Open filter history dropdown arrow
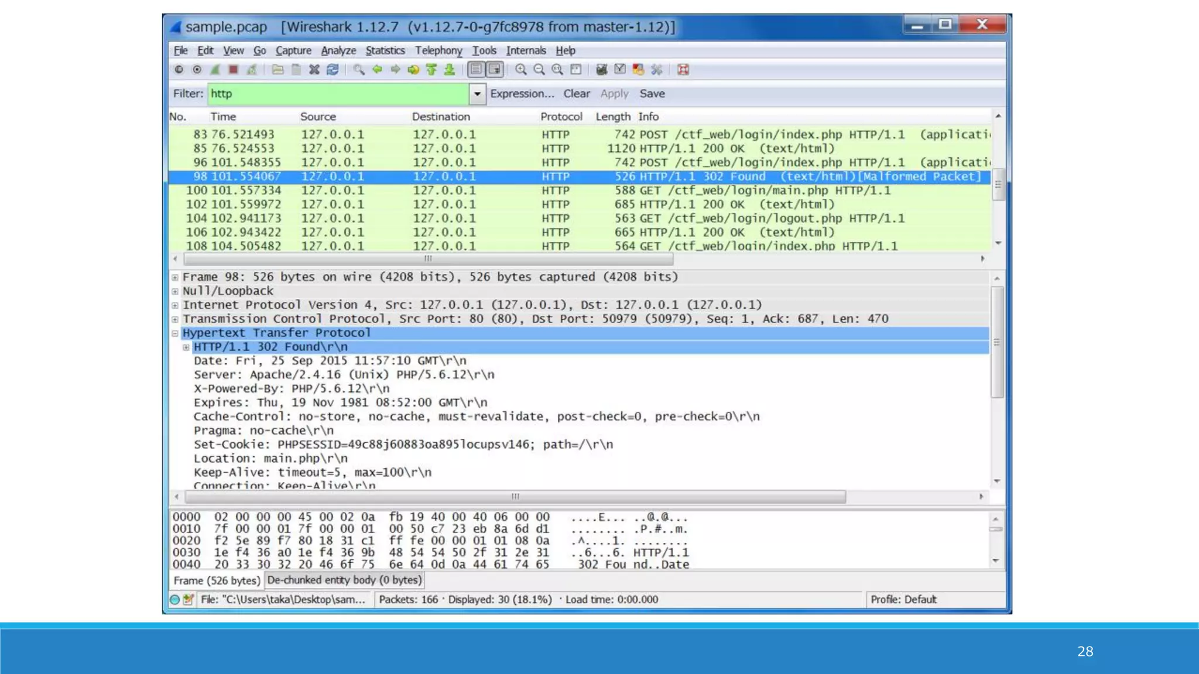This screenshot has height=674, width=1199. point(477,94)
